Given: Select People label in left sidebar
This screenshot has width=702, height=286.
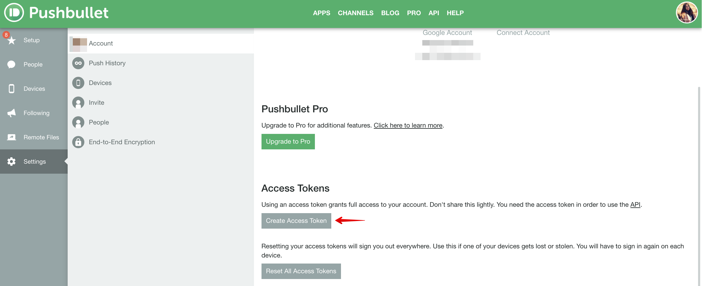Looking at the screenshot, I should [x=33, y=64].
